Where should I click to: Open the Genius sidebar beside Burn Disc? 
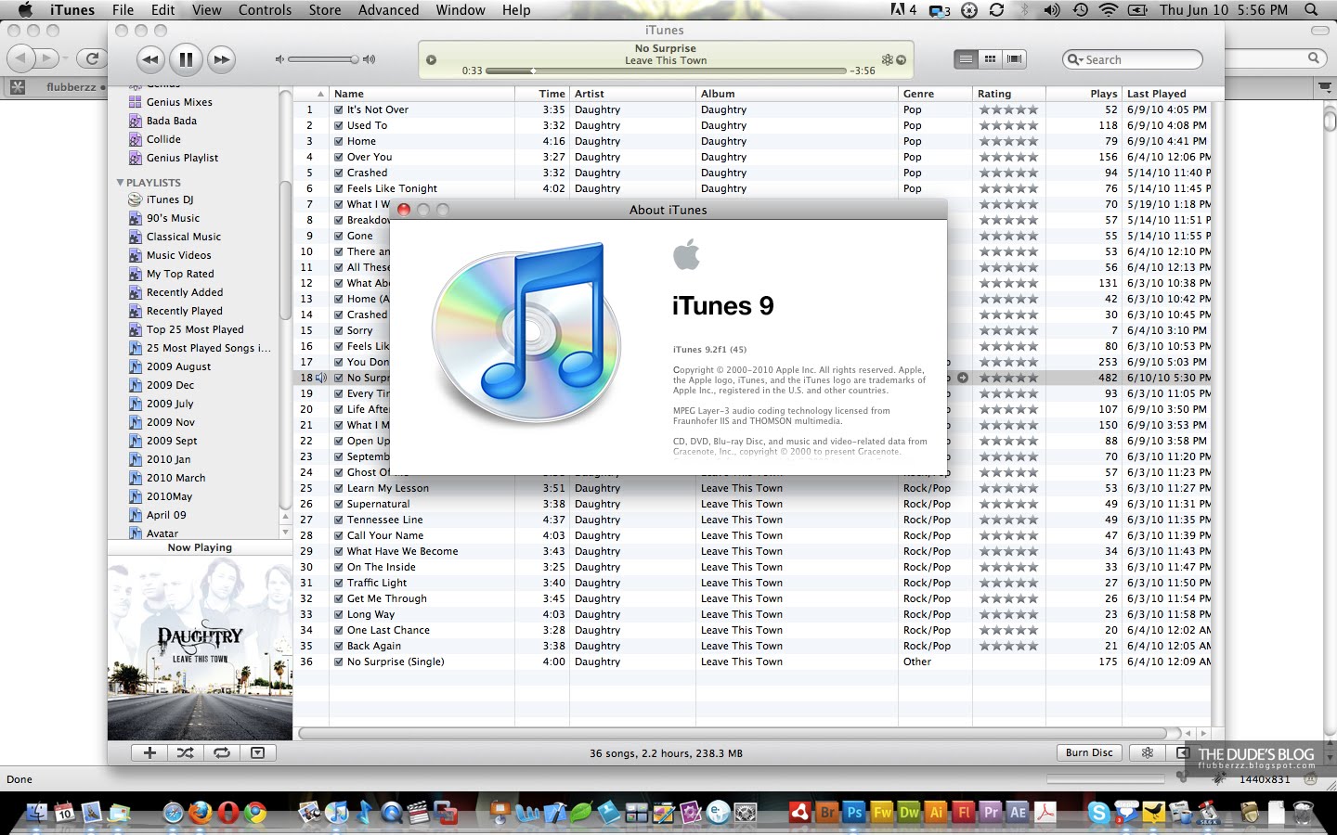point(1147,752)
